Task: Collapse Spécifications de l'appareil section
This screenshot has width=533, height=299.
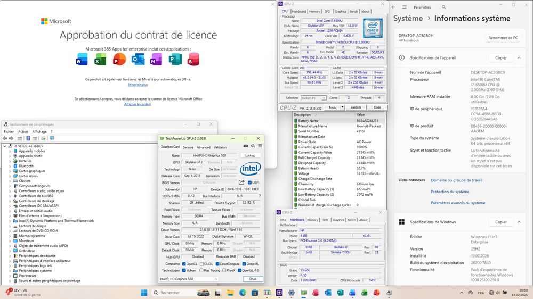Action: [x=519, y=57]
